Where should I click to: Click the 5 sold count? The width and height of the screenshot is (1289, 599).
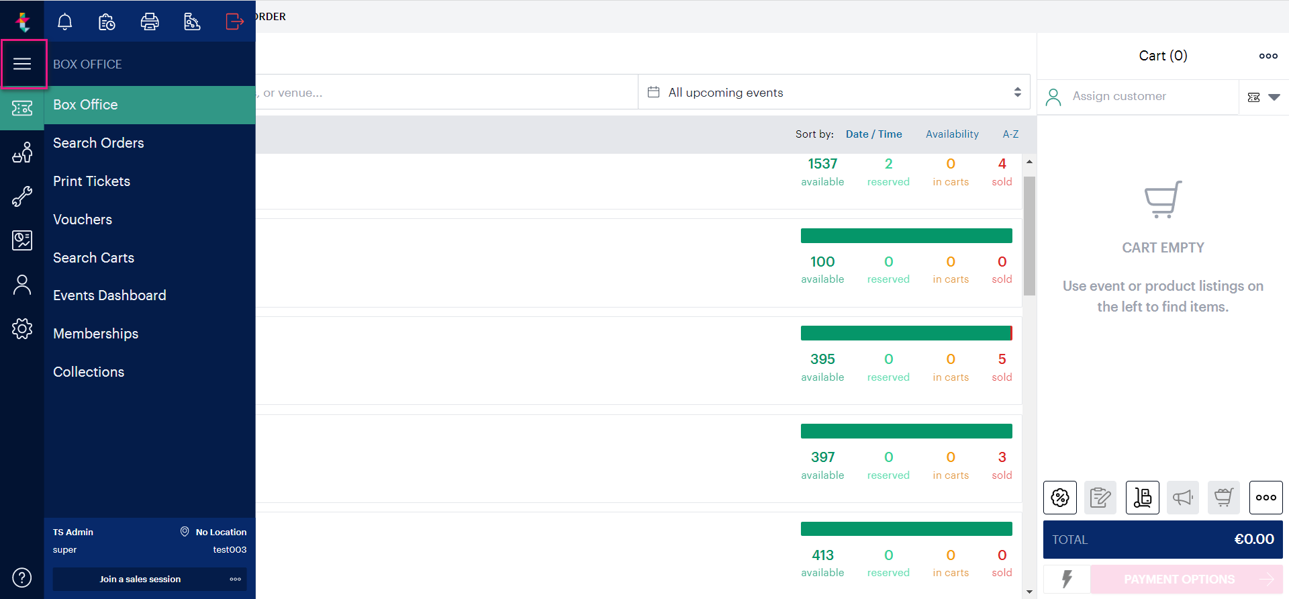tap(1002, 359)
